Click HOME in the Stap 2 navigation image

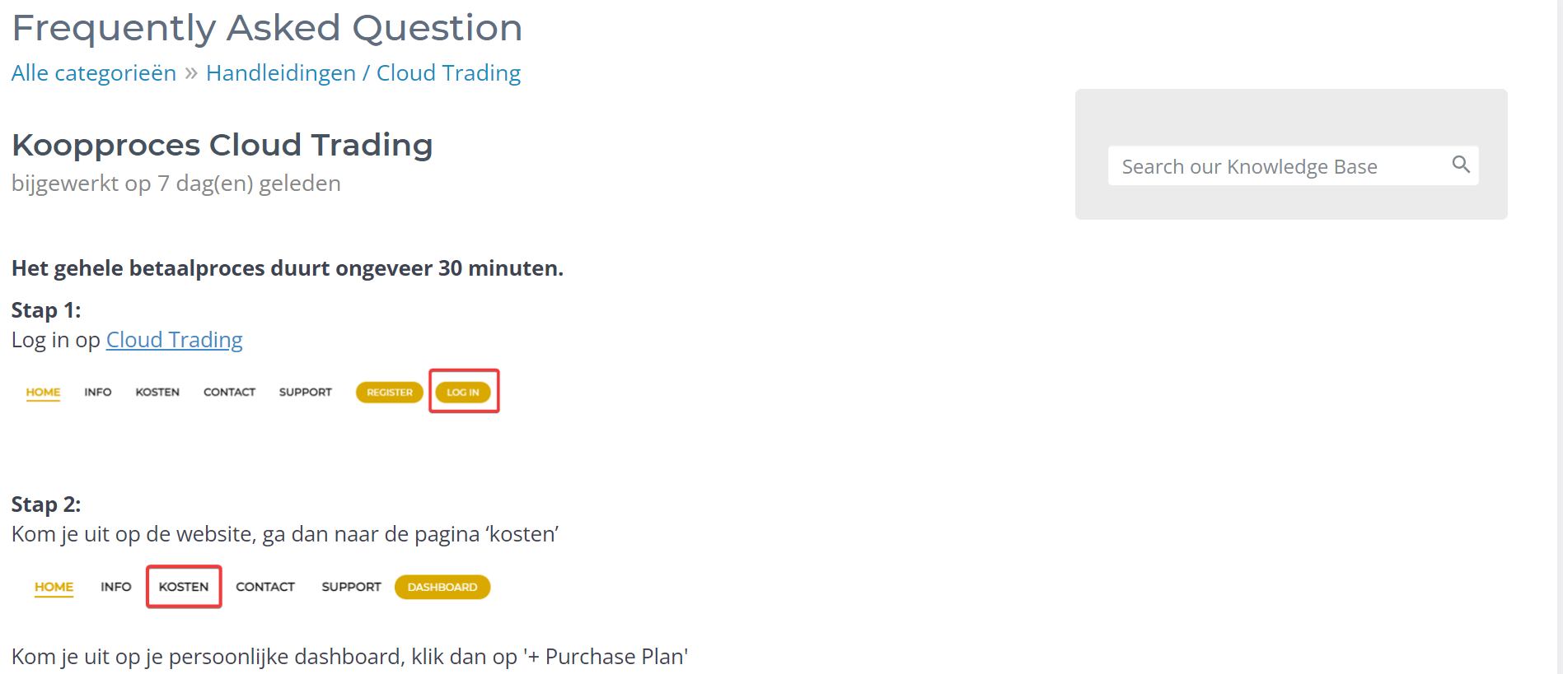(x=54, y=587)
